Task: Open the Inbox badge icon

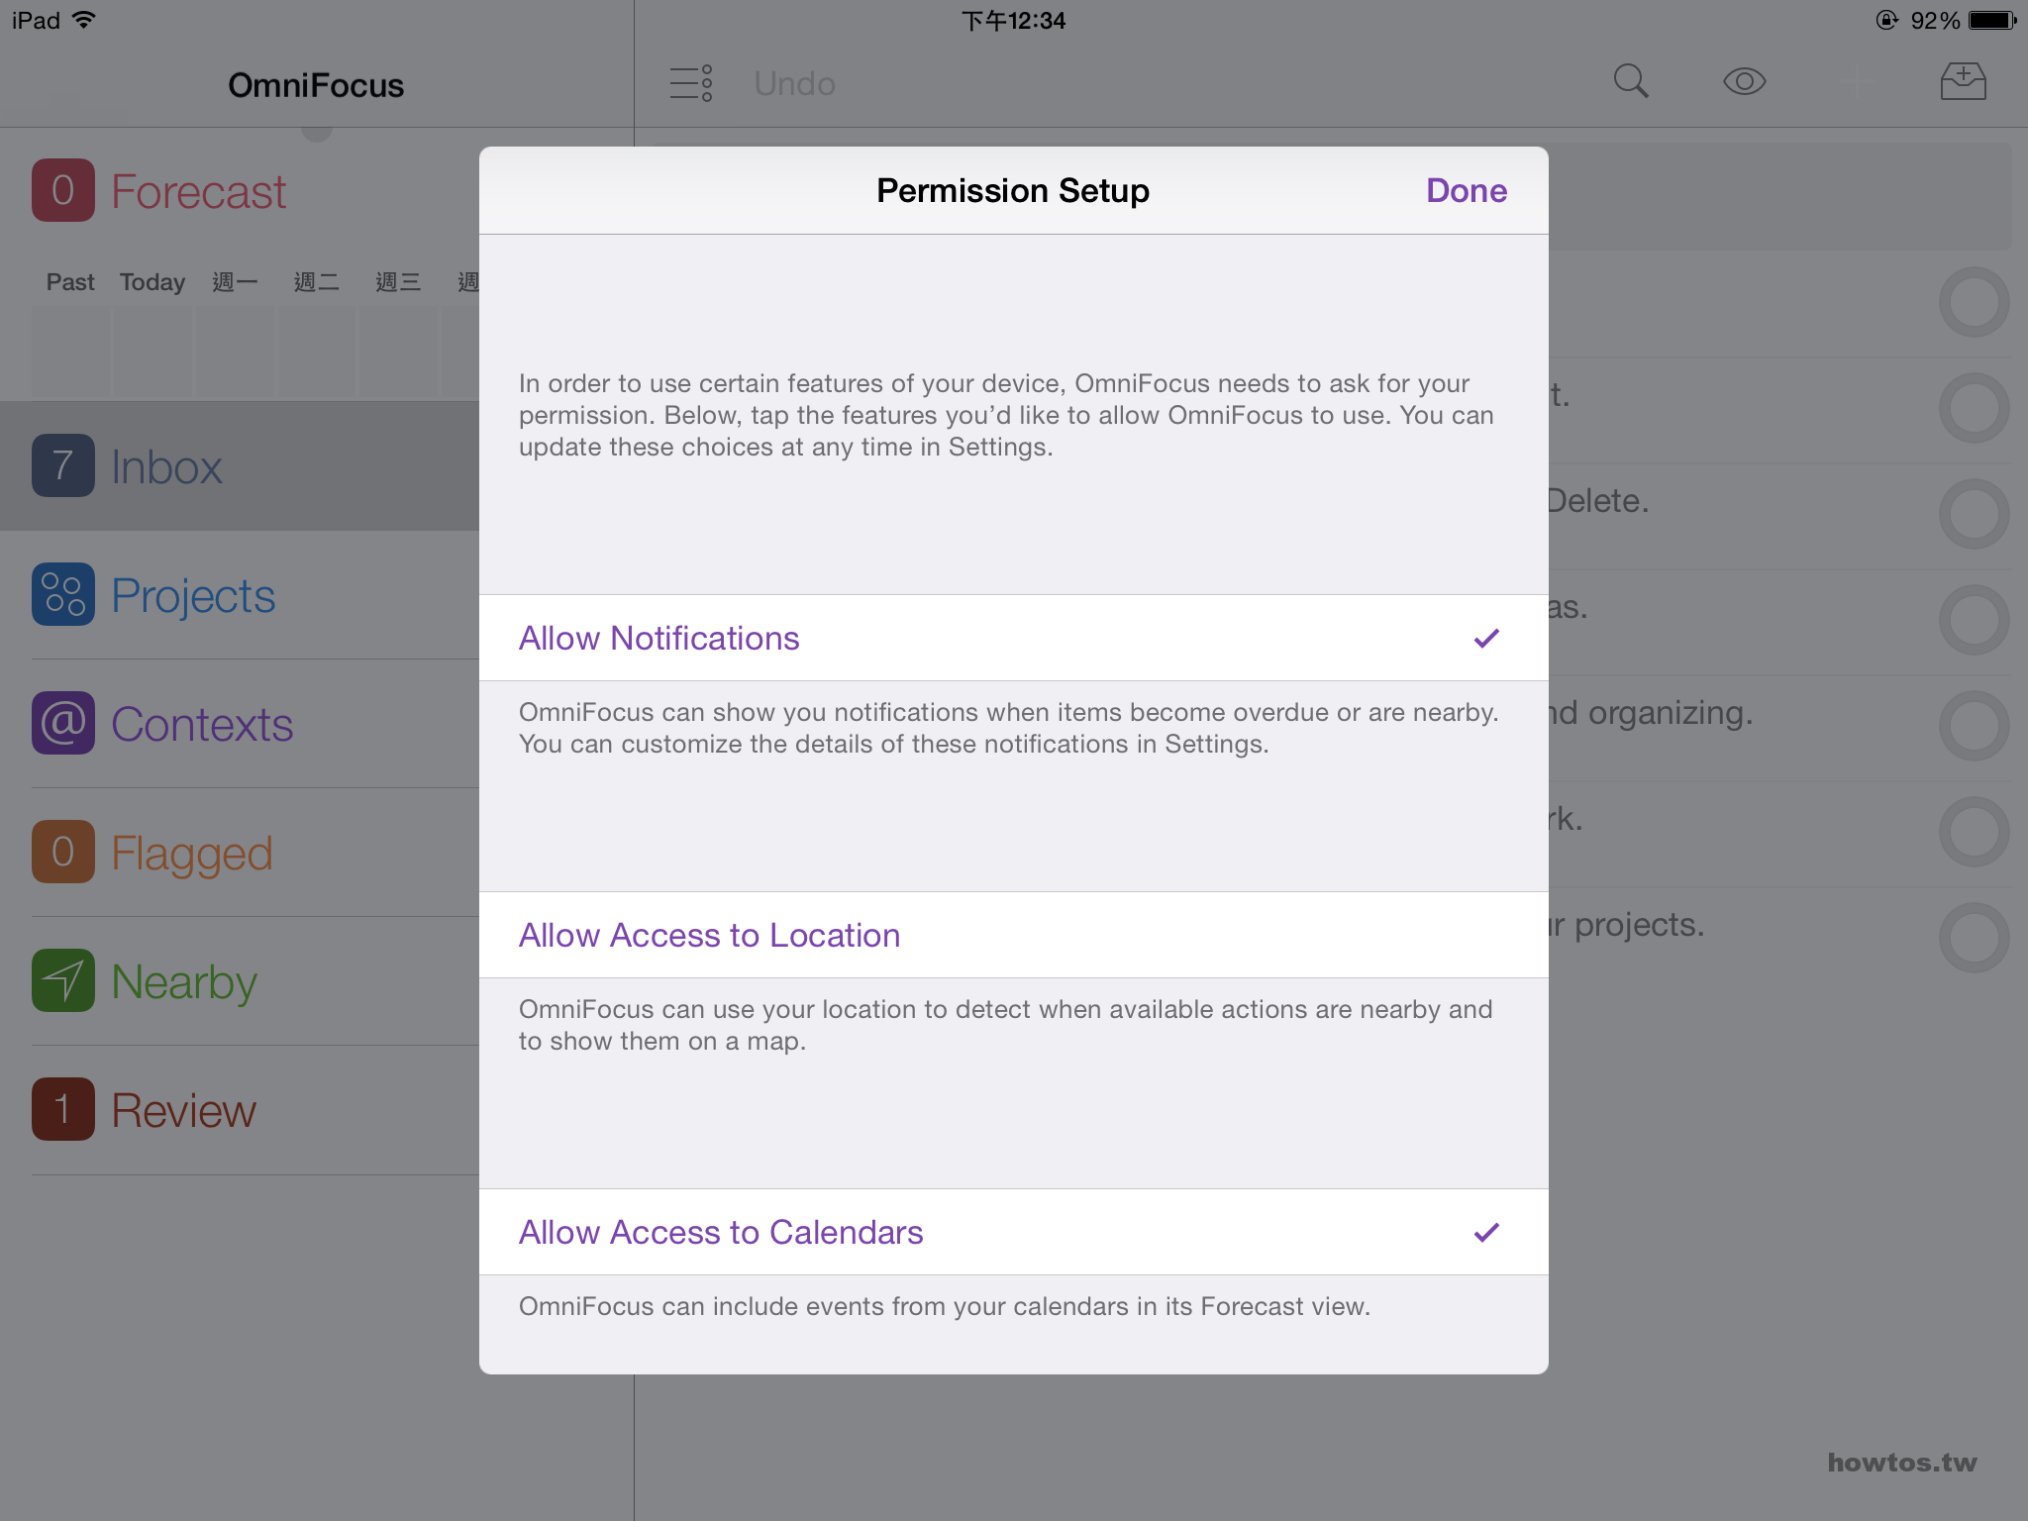Action: 63,465
